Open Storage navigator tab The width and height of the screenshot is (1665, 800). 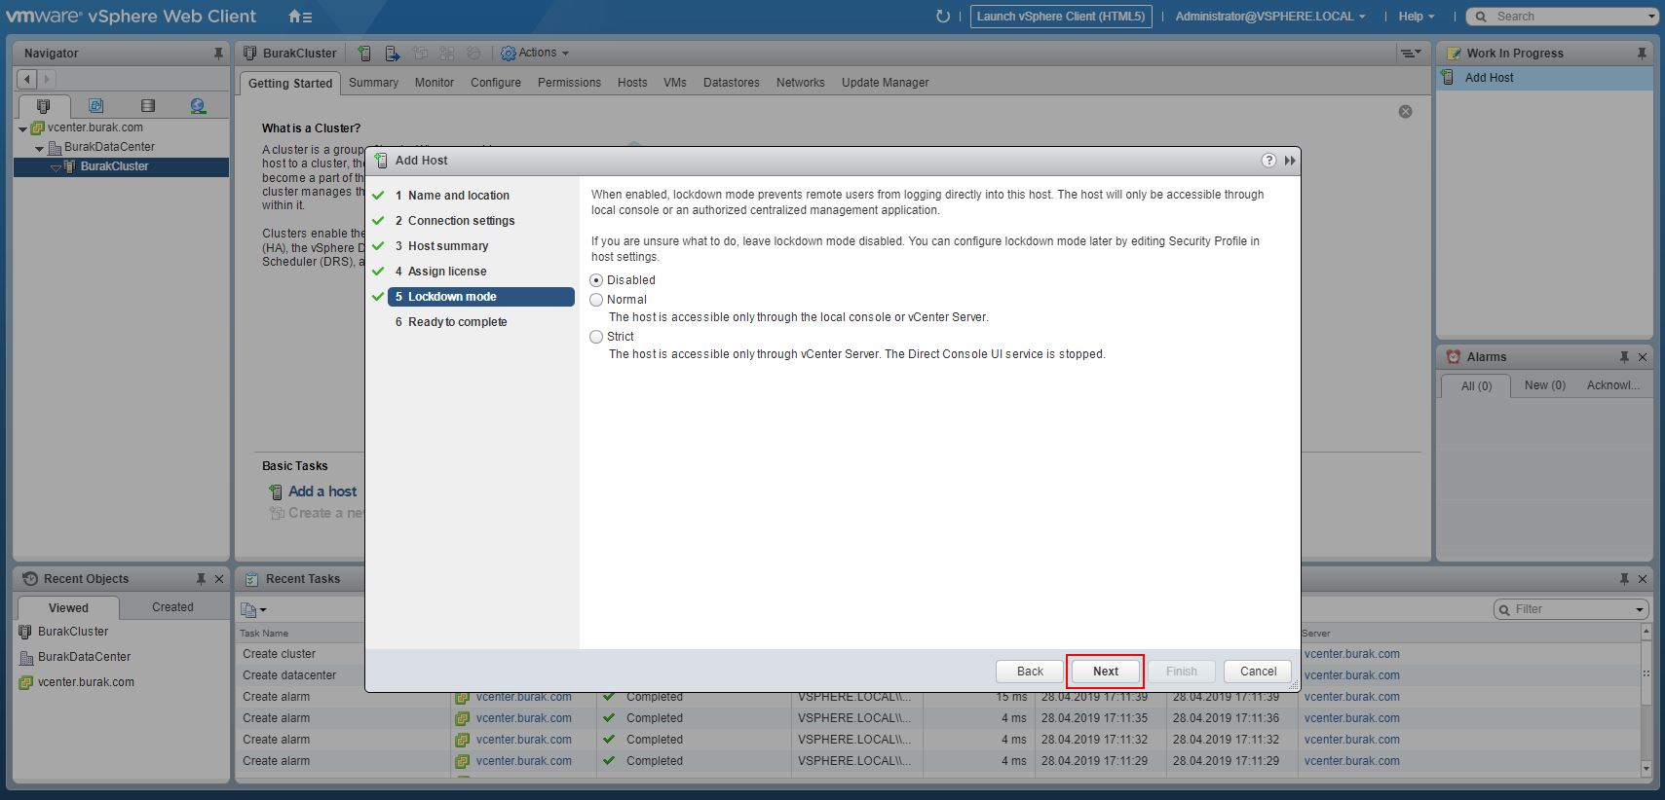tap(147, 106)
